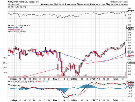Click the Open 92.00 value
135x102 pixels.
click(47, 4)
